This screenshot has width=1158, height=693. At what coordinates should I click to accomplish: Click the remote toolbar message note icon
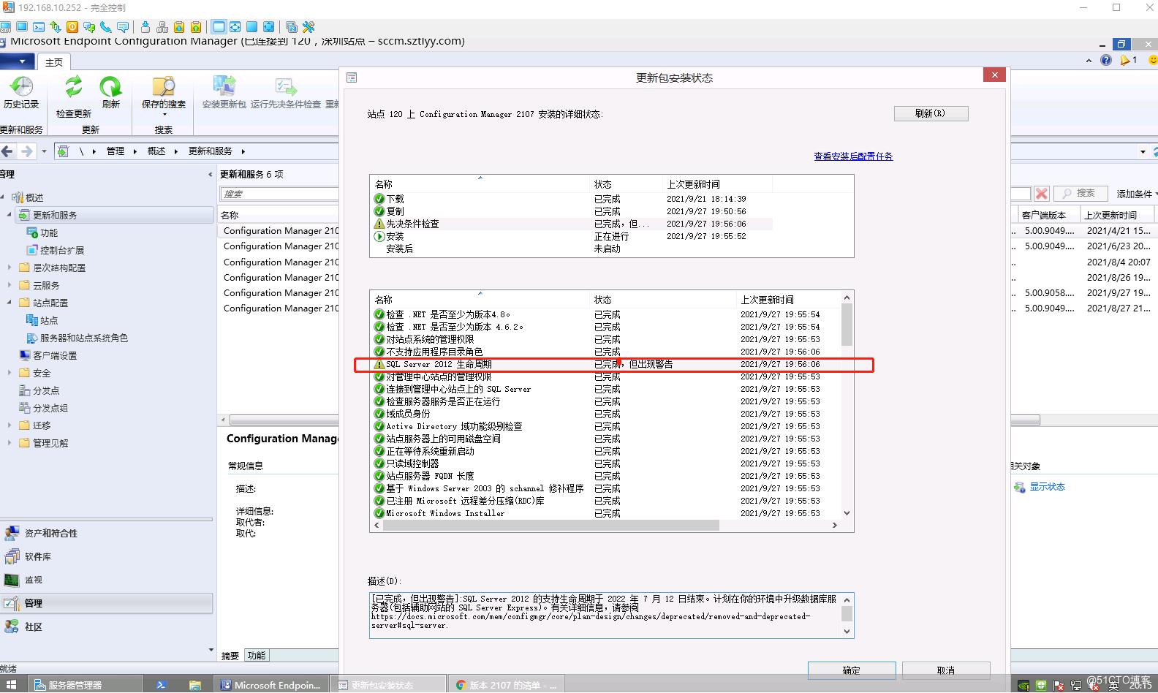[x=123, y=27]
